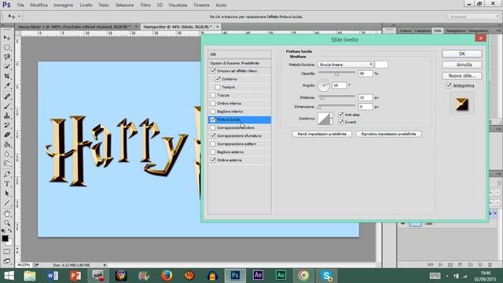Open the Filtro menu

pyautogui.click(x=145, y=6)
